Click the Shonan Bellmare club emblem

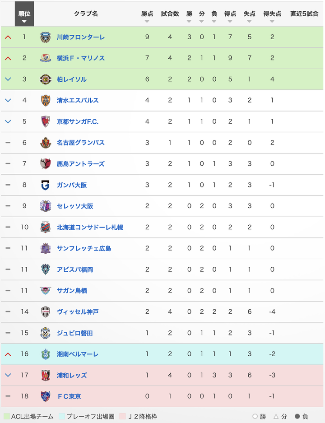45,354
